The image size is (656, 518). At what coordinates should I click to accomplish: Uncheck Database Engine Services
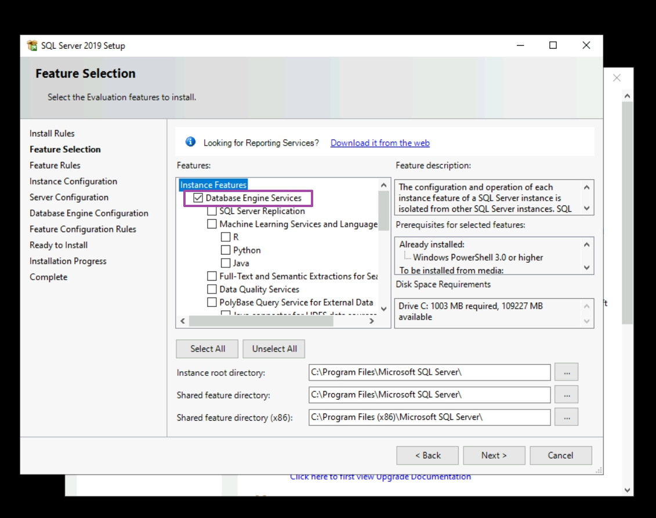(x=198, y=198)
